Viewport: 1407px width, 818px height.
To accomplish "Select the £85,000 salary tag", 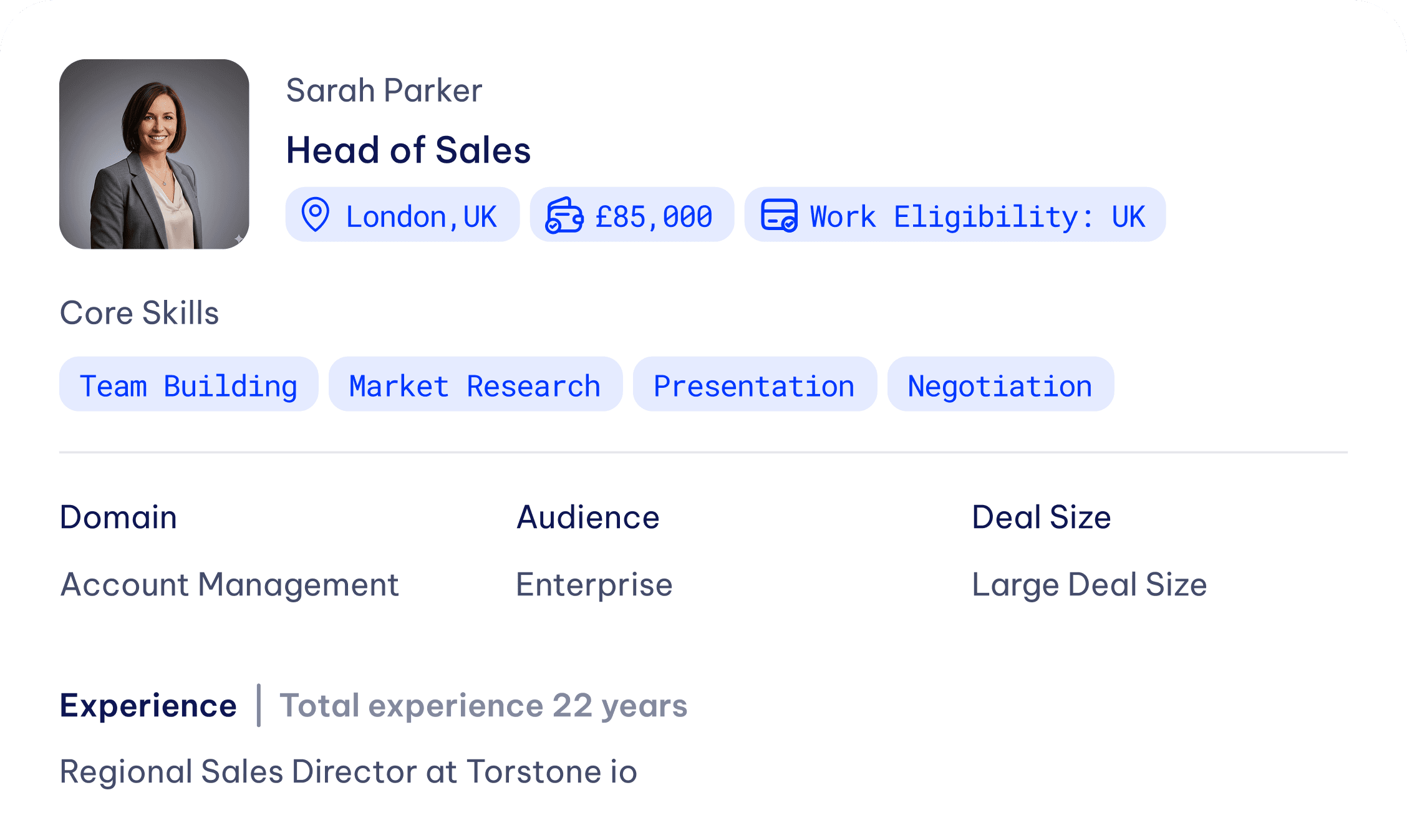I will pos(632,215).
